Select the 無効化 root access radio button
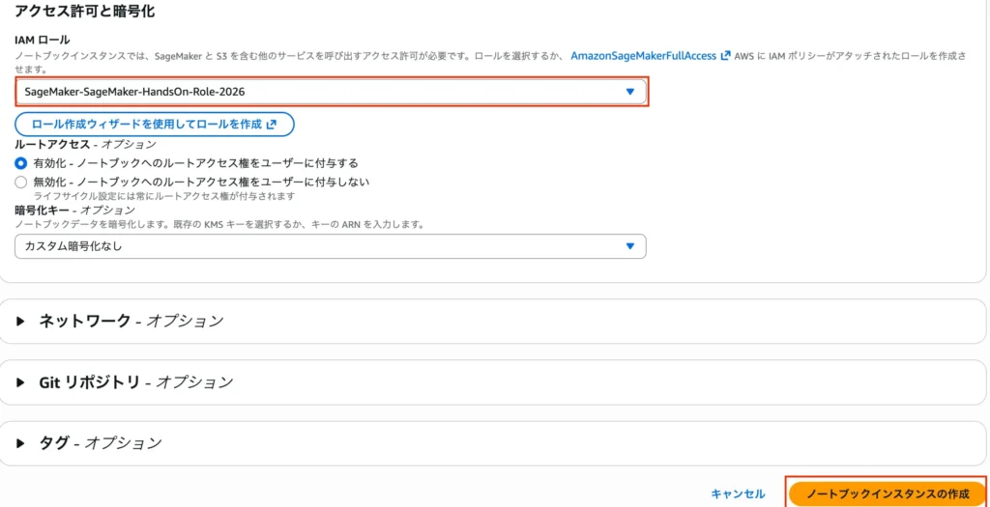 pos(21,182)
